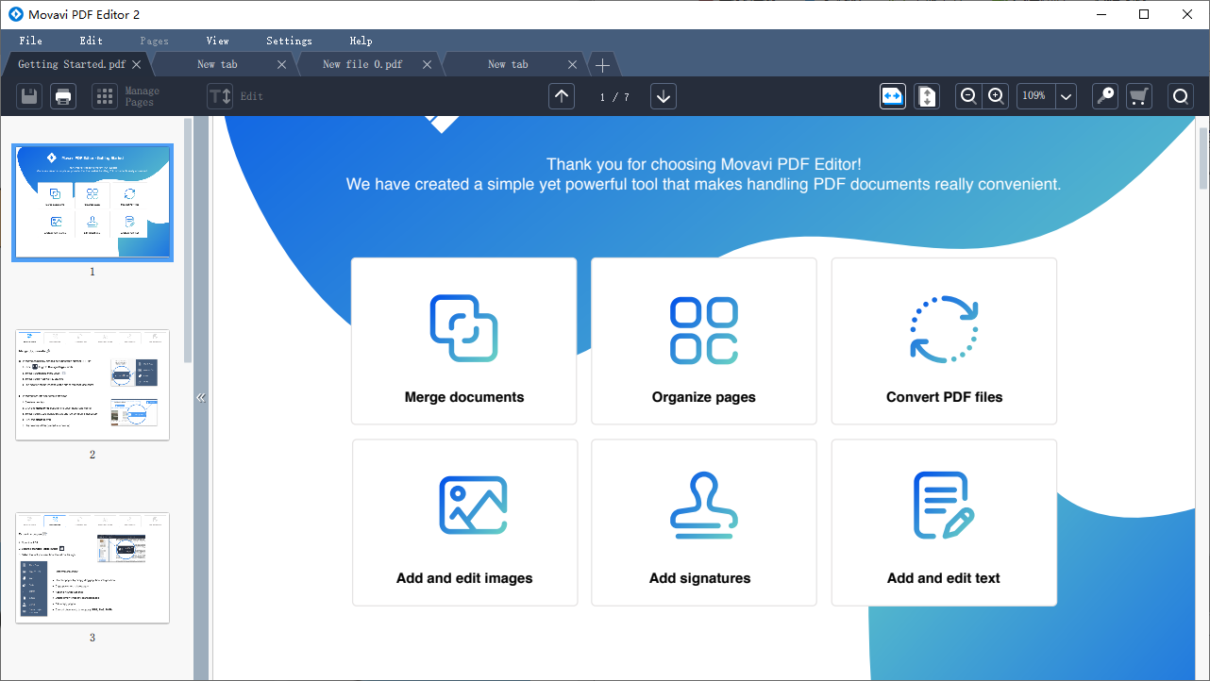Click the Save floppy disk icon

pos(29,96)
